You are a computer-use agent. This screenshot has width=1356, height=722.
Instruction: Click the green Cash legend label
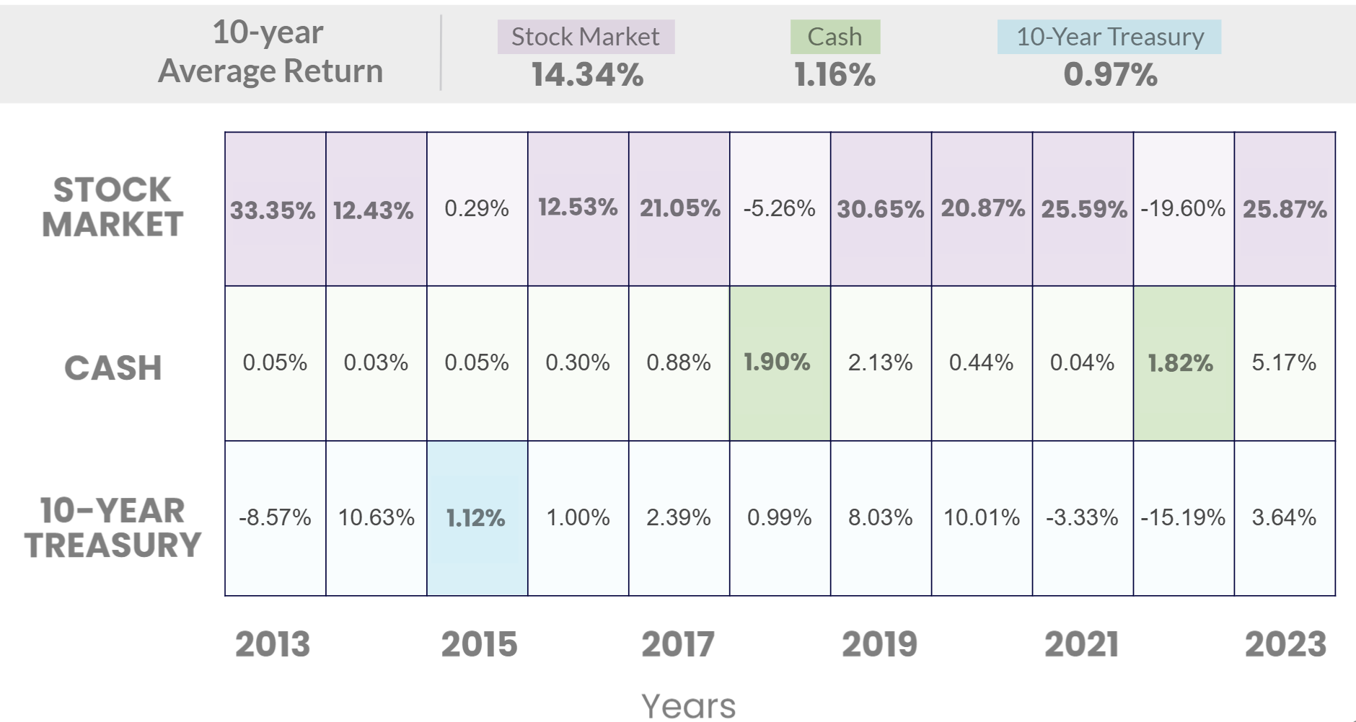[x=835, y=37]
